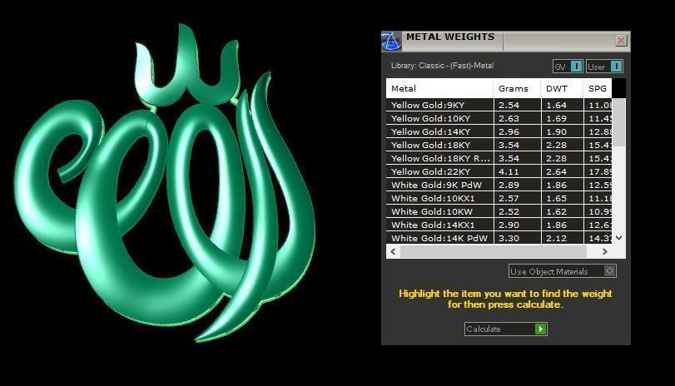Click the table's scroll down arrow
Screen dimensions: 675x386
[618, 238]
